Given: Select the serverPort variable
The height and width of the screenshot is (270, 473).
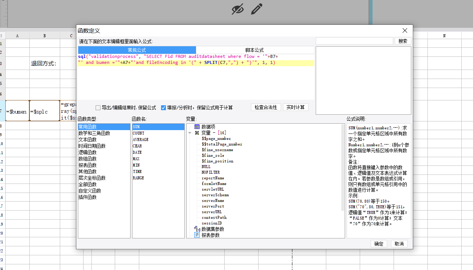Looking at the screenshot, I should coord(213,206).
